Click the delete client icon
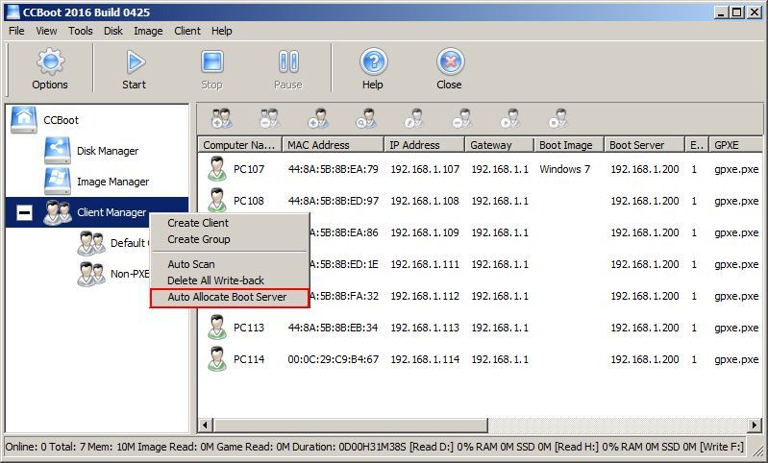The height and width of the screenshot is (463, 768). (462, 118)
